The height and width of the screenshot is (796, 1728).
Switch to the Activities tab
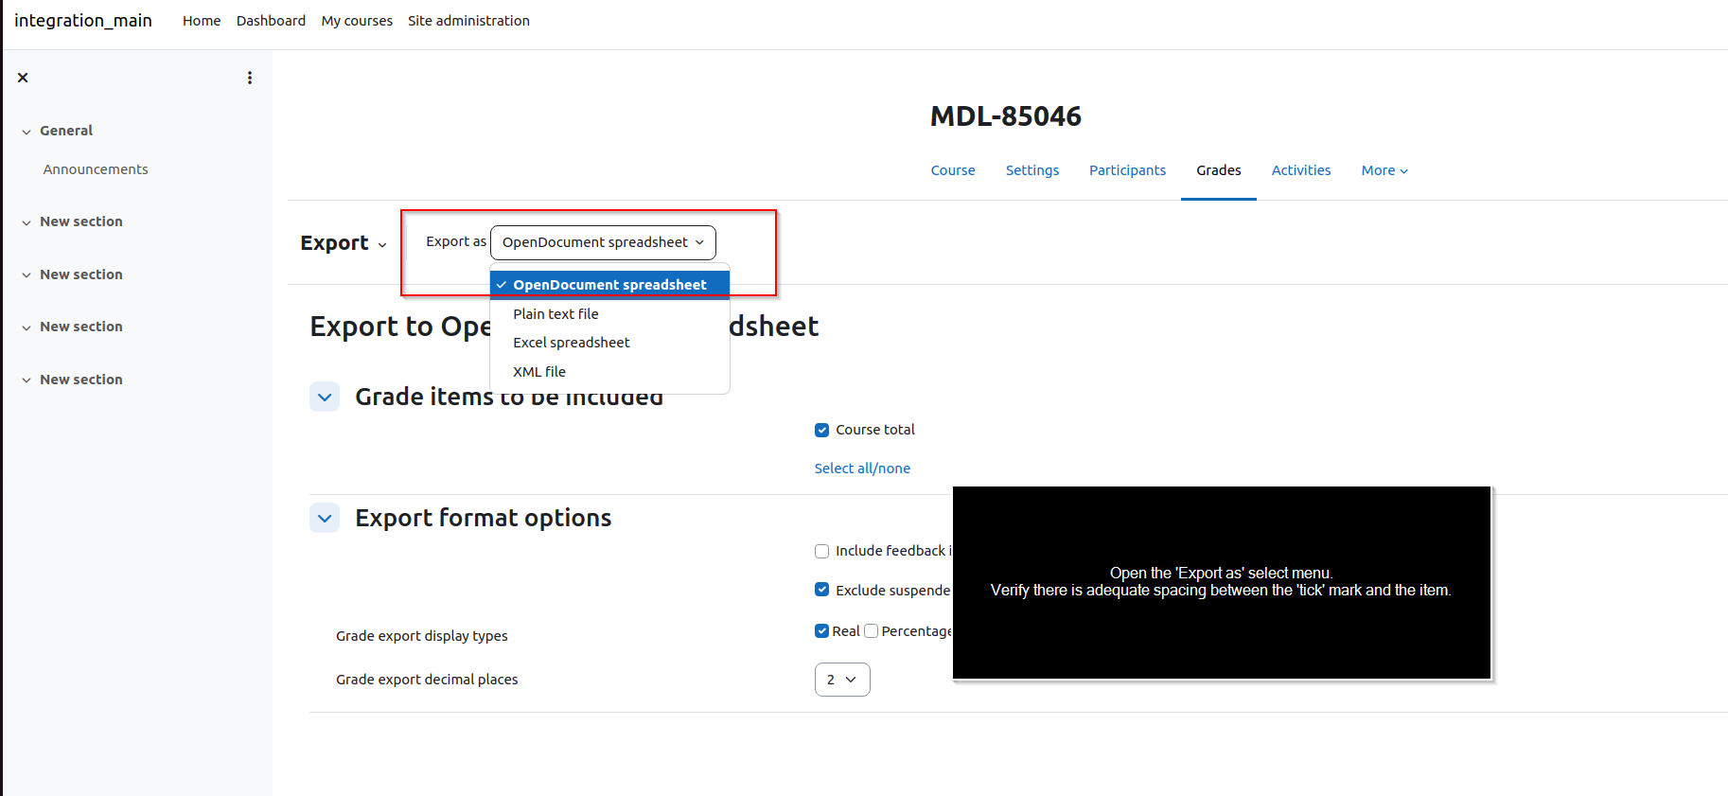[1301, 170]
